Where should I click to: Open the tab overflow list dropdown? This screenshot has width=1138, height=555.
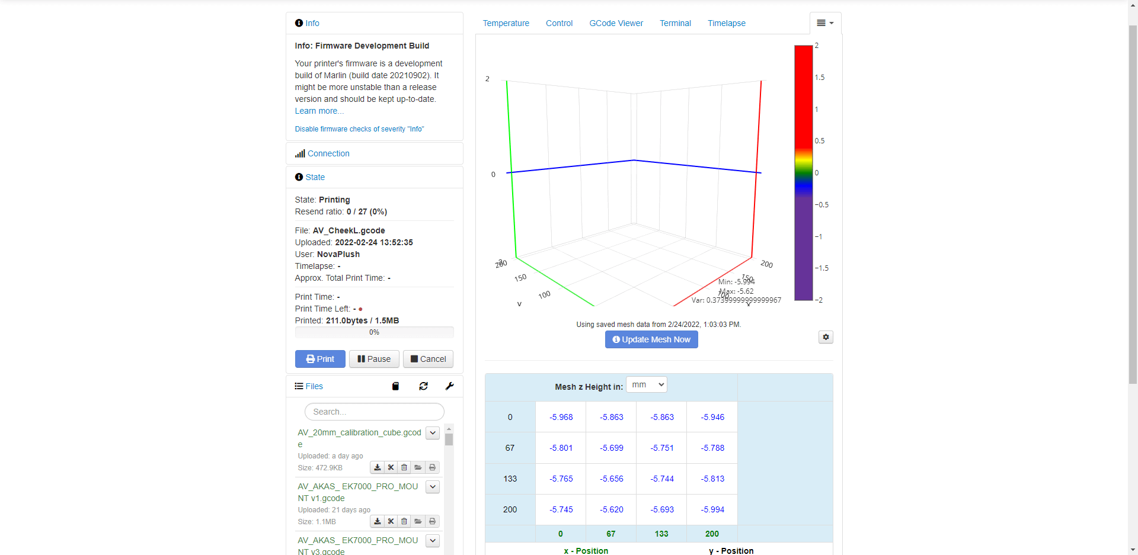pos(825,23)
